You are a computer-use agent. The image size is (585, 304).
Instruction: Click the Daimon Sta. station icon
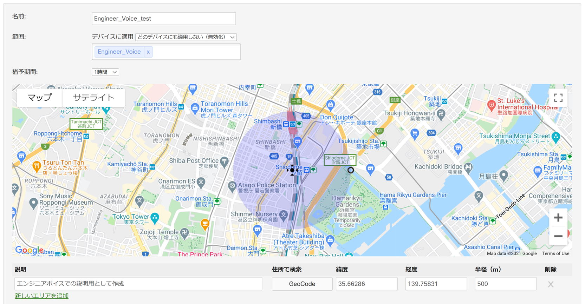pyautogui.click(x=263, y=251)
